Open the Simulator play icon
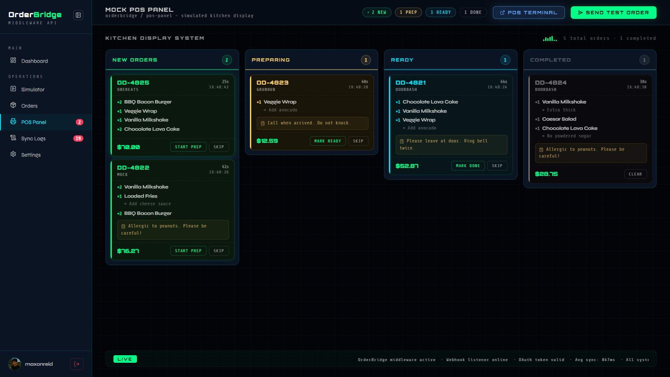 pos(13,89)
